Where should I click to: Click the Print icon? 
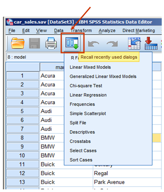[x=51, y=43]
